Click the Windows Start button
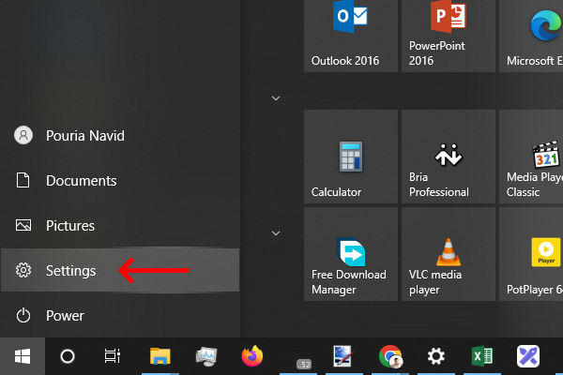The image size is (563, 375). coord(22,356)
